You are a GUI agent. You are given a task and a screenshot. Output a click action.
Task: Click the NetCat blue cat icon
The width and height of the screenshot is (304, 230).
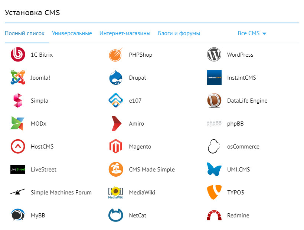tap(116, 215)
